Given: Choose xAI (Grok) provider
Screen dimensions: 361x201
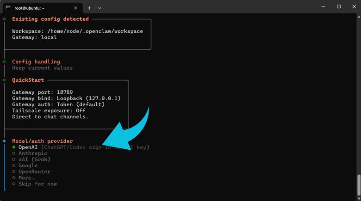Looking at the screenshot, I should click(31, 159).
